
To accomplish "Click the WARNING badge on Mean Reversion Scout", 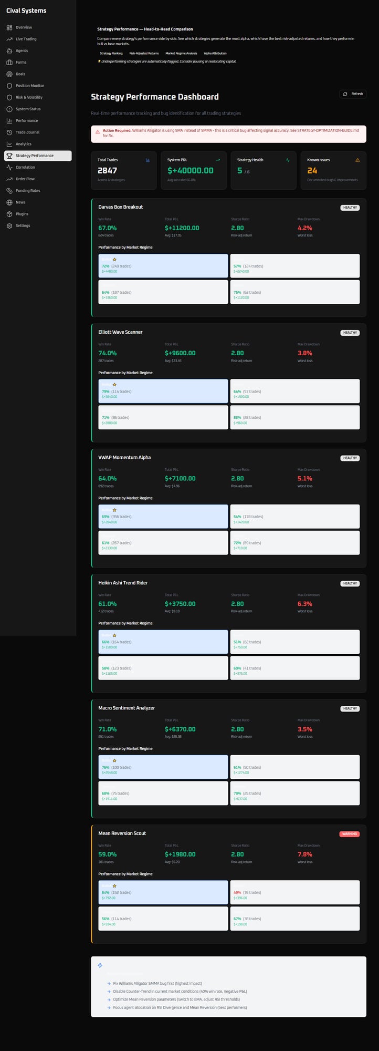I will [349, 834].
